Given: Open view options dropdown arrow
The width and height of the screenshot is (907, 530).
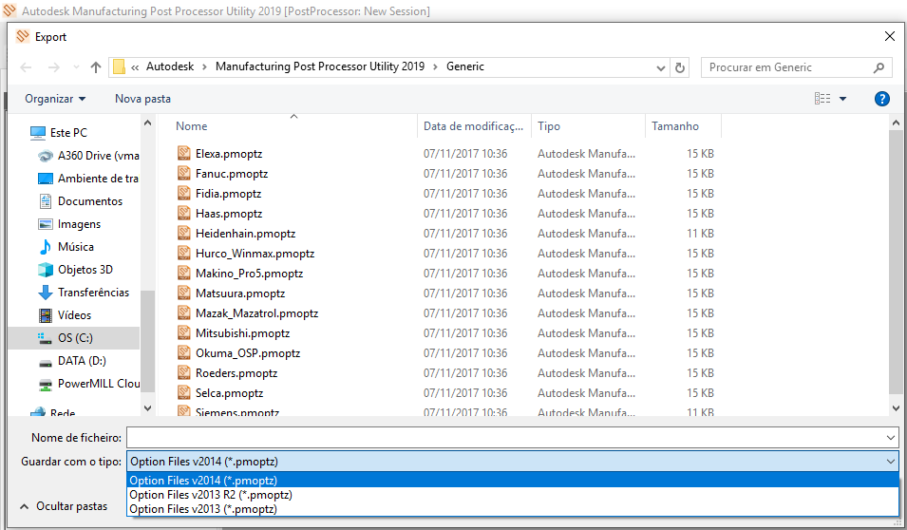Looking at the screenshot, I should 842,99.
